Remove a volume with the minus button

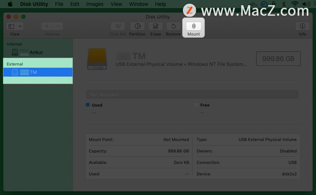coord(58,26)
